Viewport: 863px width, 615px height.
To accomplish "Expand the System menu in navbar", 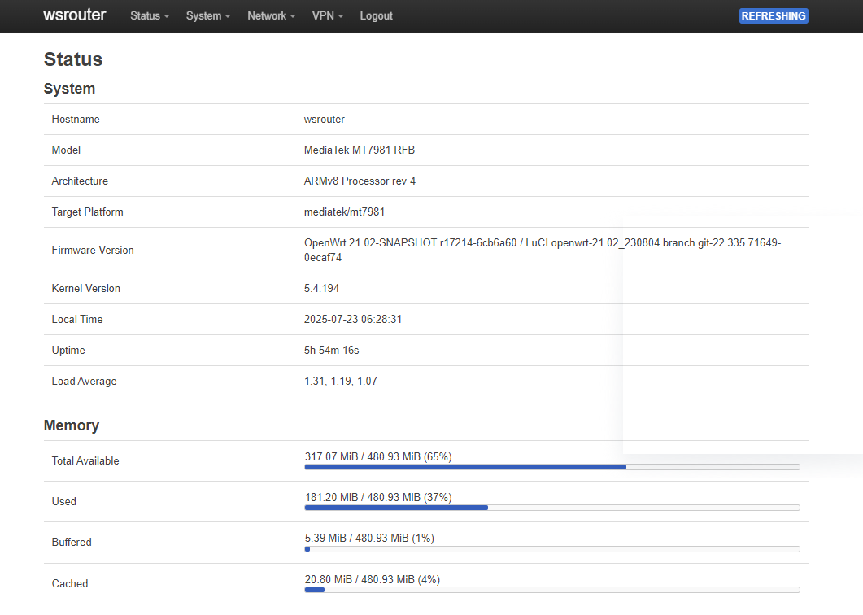I will [208, 15].
